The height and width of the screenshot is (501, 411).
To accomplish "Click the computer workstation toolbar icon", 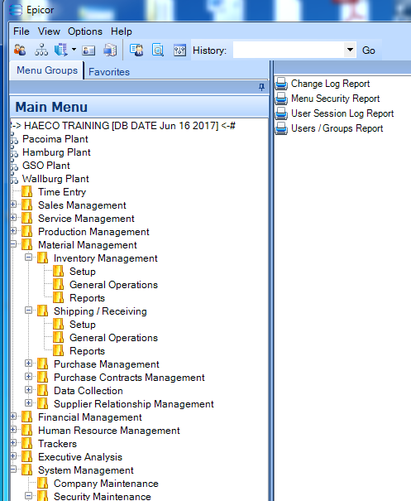I will coord(110,51).
